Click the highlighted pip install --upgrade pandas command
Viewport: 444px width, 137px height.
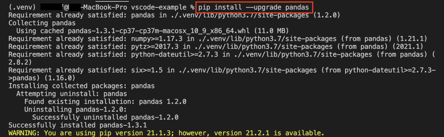pos(254,7)
